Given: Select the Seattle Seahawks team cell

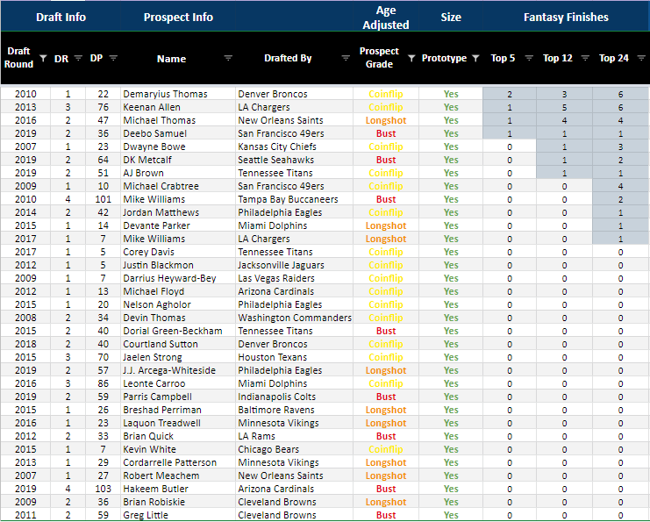Looking at the screenshot, I should point(295,160).
